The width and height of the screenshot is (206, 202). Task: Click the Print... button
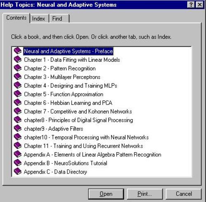(145, 194)
